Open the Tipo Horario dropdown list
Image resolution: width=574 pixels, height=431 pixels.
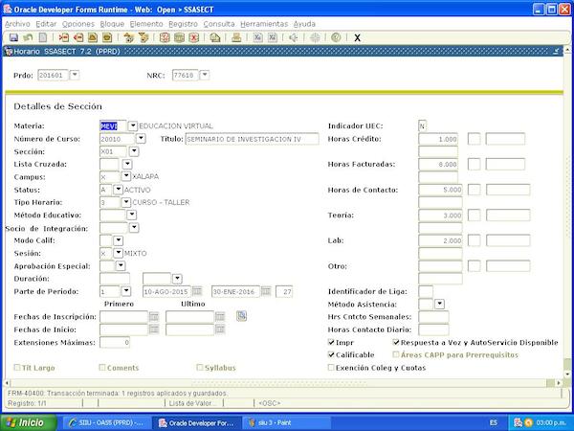[x=125, y=202]
